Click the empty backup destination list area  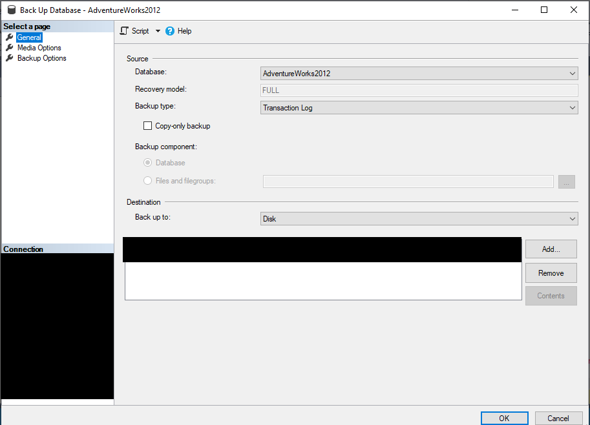point(322,280)
